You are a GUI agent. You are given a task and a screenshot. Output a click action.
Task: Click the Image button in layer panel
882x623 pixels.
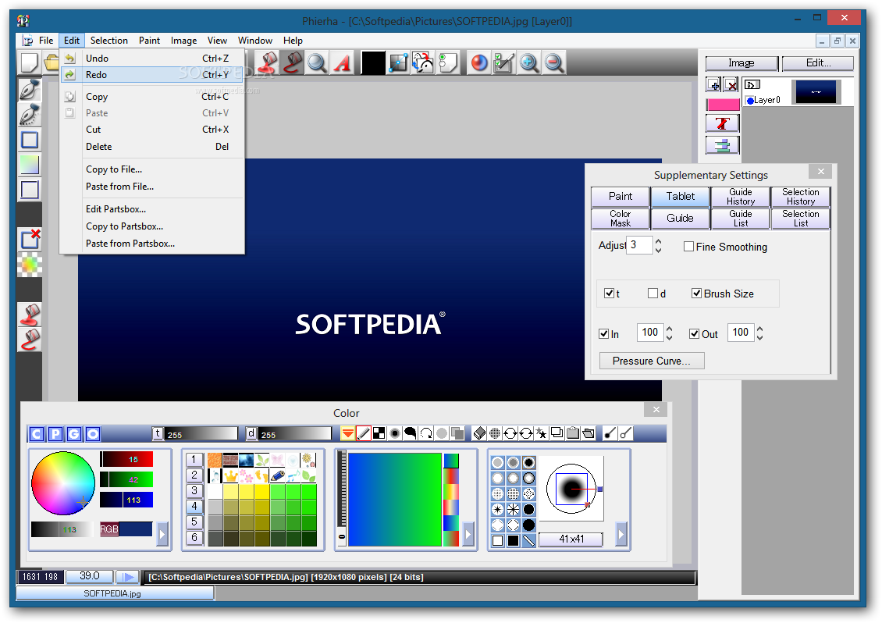point(742,63)
